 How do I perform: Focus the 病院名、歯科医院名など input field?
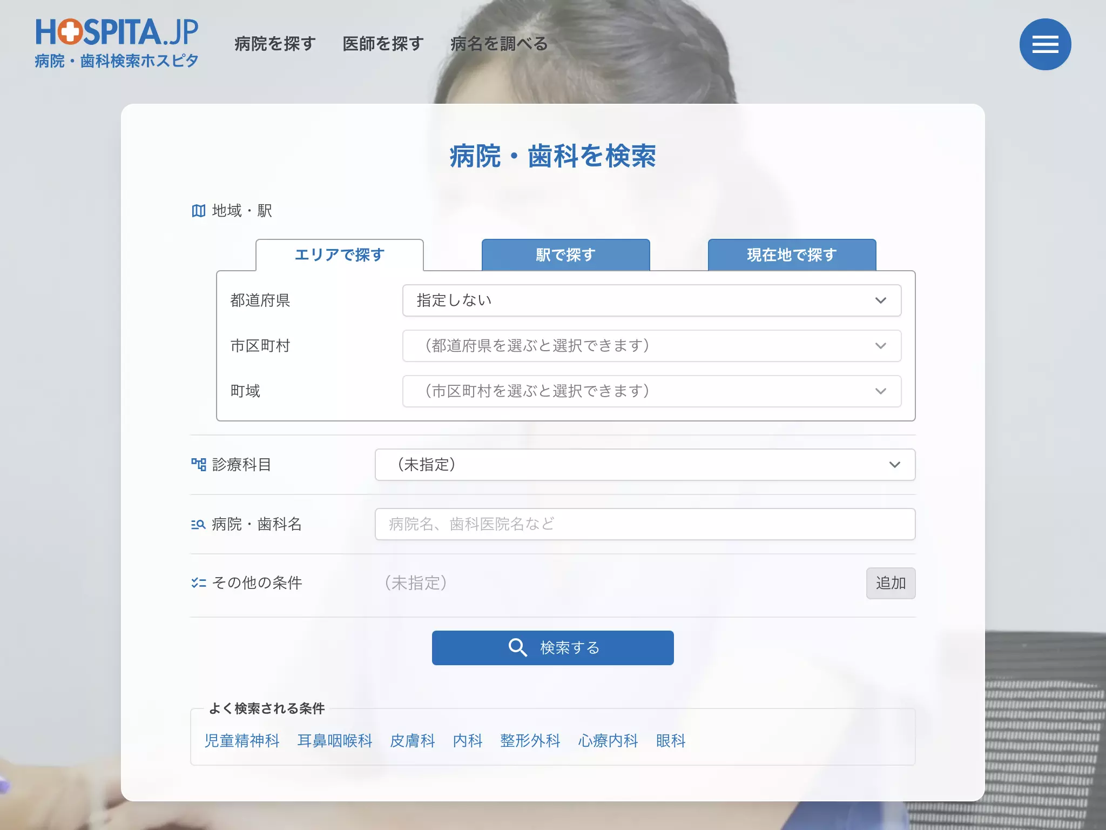pyautogui.click(x=645, y=524)
